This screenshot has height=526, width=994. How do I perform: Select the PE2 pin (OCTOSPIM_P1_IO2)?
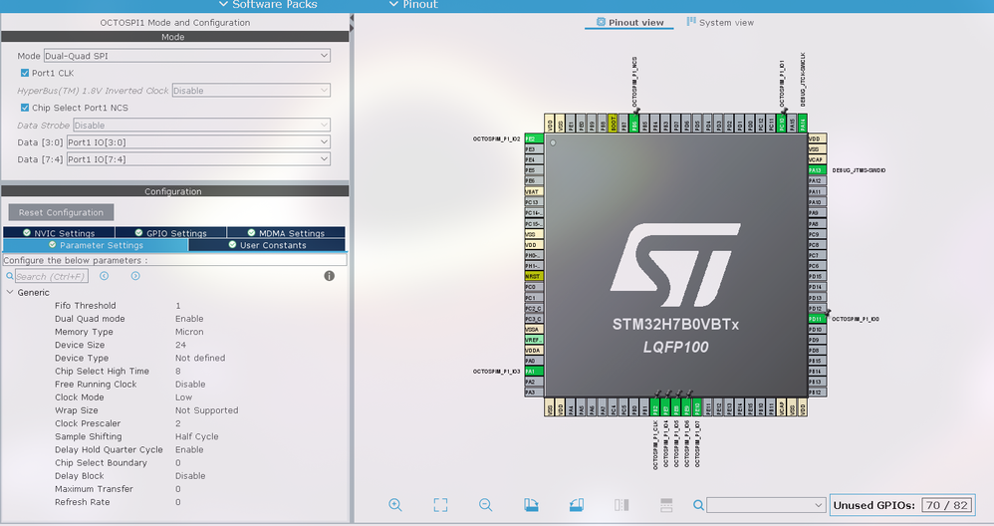534,138
